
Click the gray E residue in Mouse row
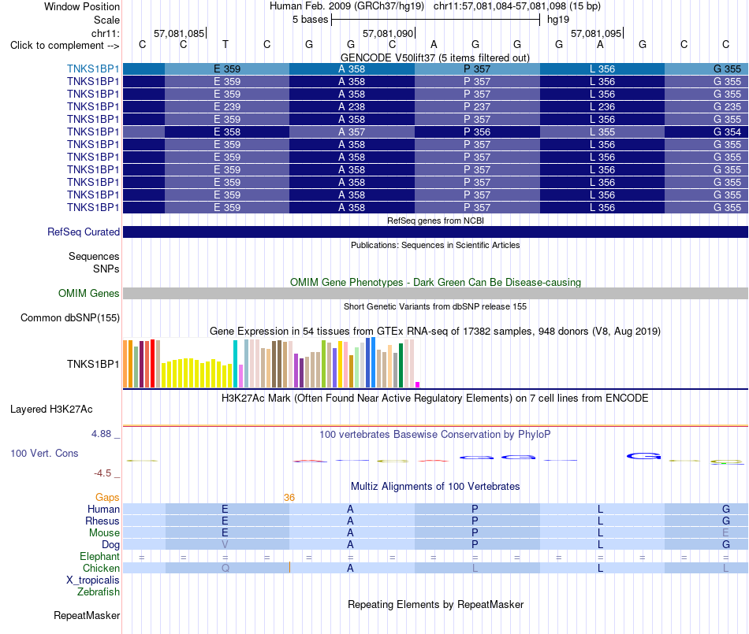(725, 533)
